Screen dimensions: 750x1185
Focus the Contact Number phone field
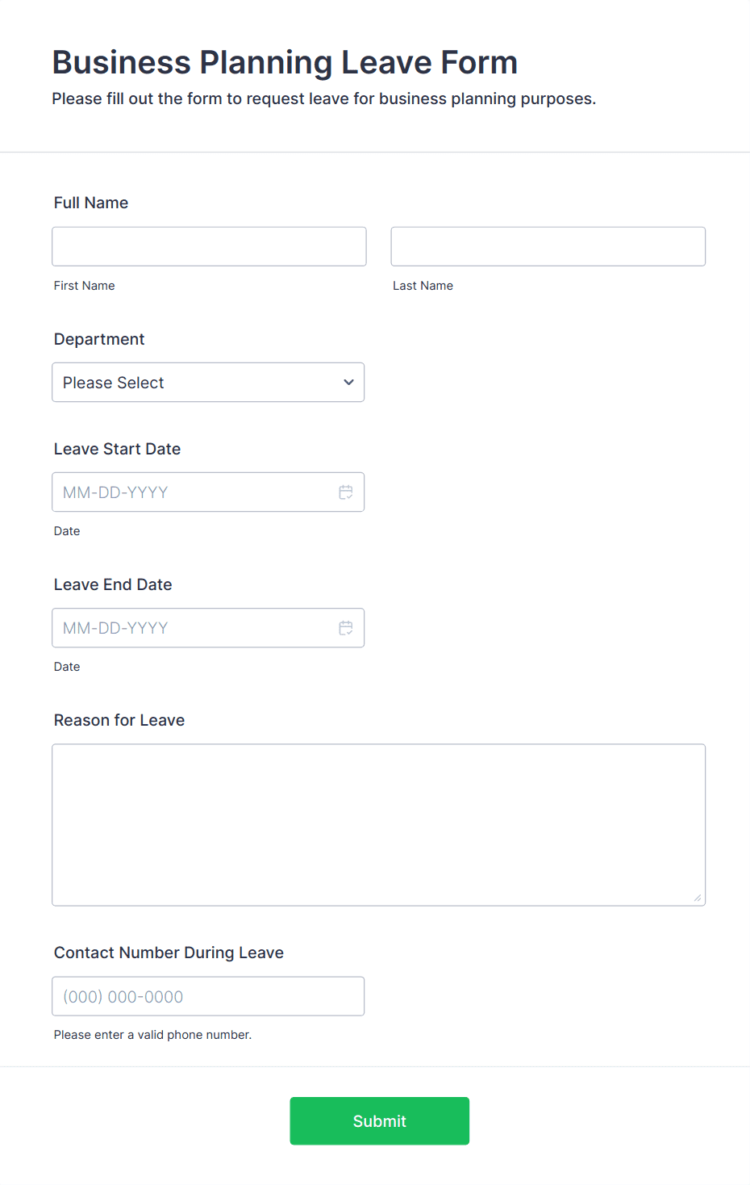(208, 996)
